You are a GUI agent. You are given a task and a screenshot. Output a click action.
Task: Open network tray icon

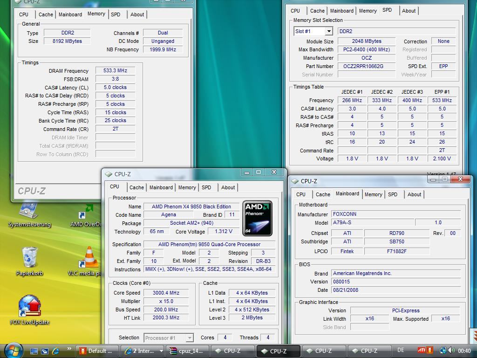tap(443, 351)
